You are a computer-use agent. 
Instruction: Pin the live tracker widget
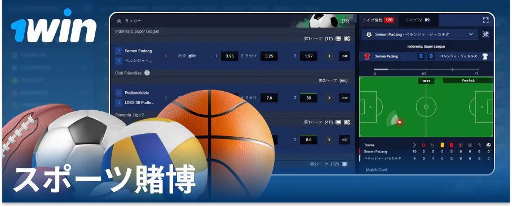tap(485, 34)
